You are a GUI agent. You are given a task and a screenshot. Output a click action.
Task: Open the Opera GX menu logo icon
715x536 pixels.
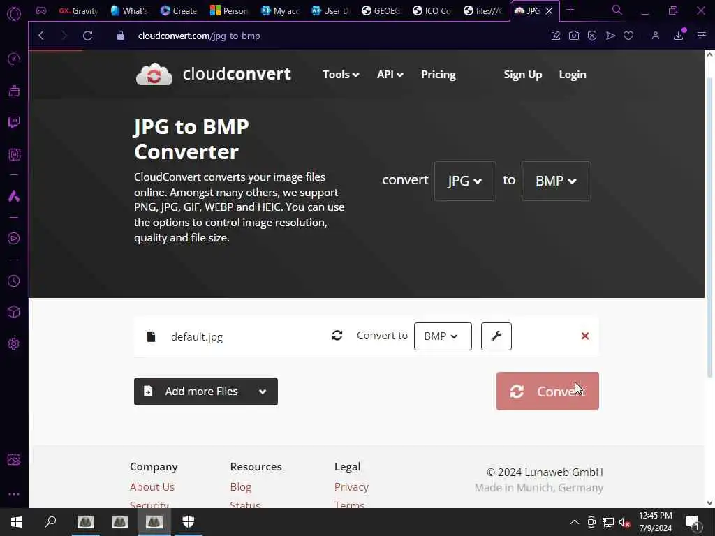(x=14, y=14)
